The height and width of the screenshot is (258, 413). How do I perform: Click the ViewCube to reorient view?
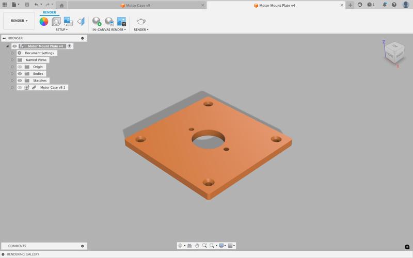click(x=394, y=54)
